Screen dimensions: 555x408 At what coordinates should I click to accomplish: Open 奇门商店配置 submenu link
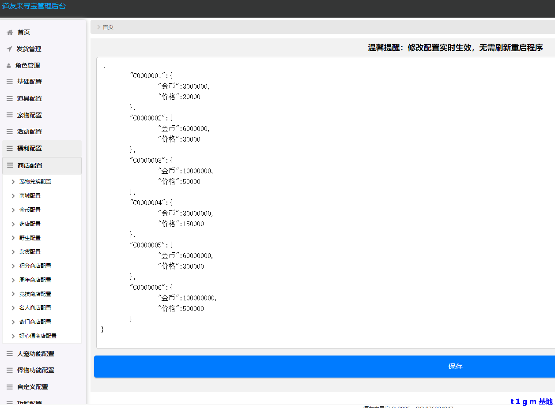[35, 322]
